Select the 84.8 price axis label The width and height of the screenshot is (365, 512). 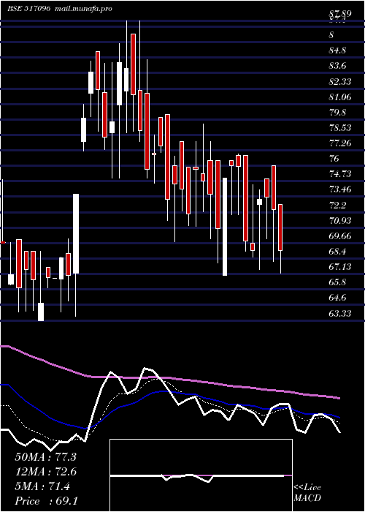pyautogui.click(x=337, y=50)
